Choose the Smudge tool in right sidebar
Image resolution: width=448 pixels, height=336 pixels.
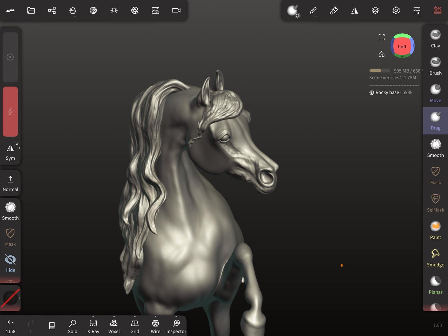pyautogui.click(x=435, y=258)
